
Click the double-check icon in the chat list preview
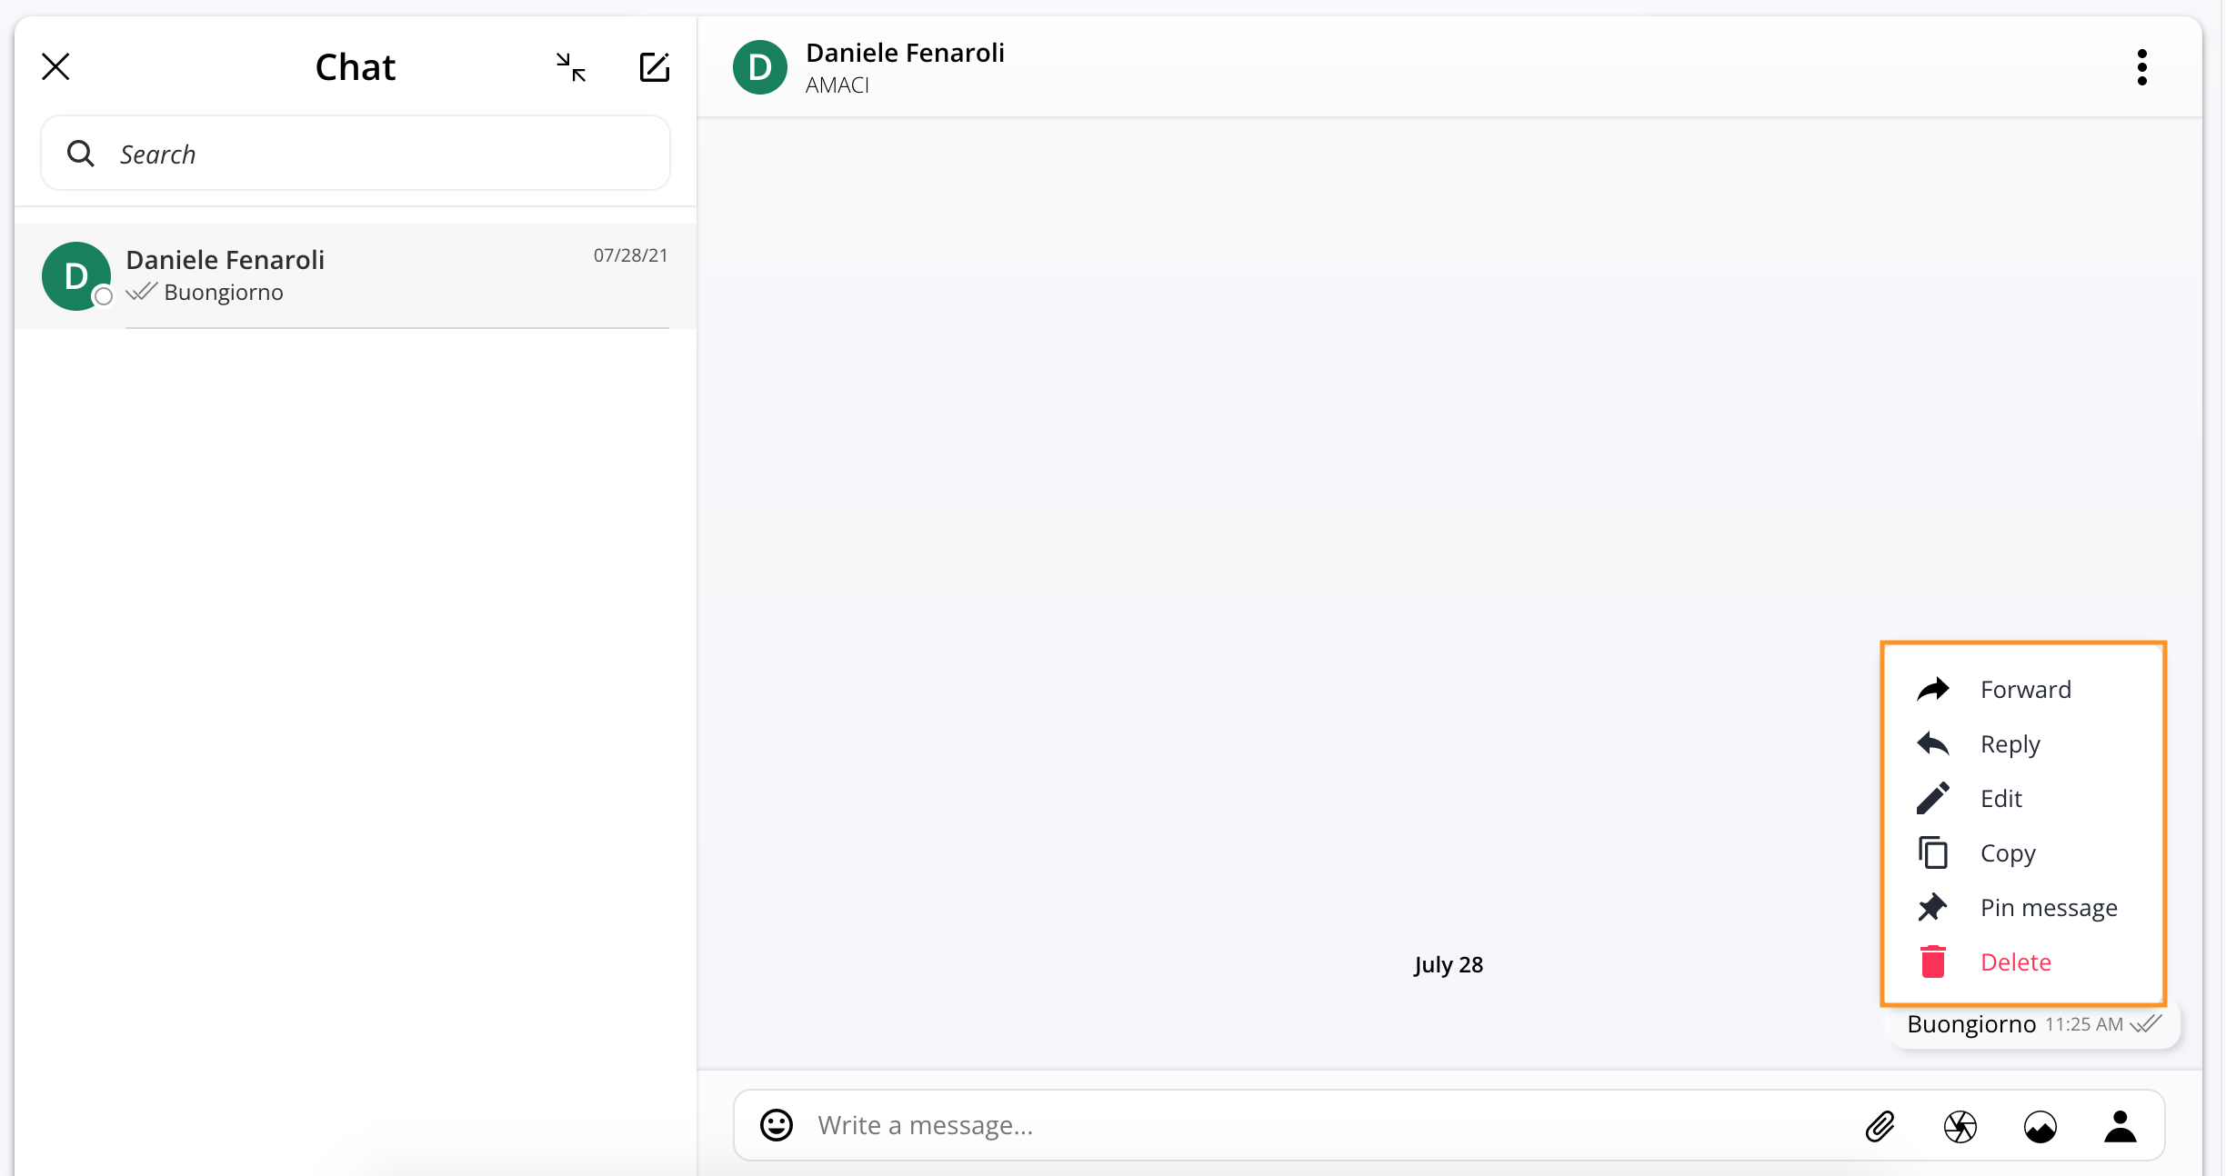[x=142, y=292]
